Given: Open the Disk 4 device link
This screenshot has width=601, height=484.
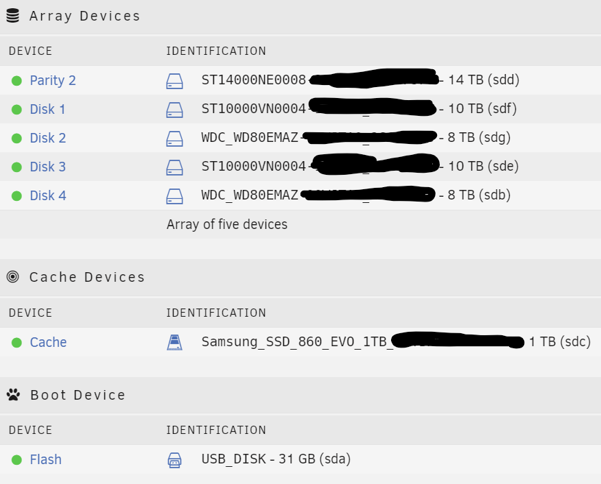Looking at the screenshot, I should 48,195.
